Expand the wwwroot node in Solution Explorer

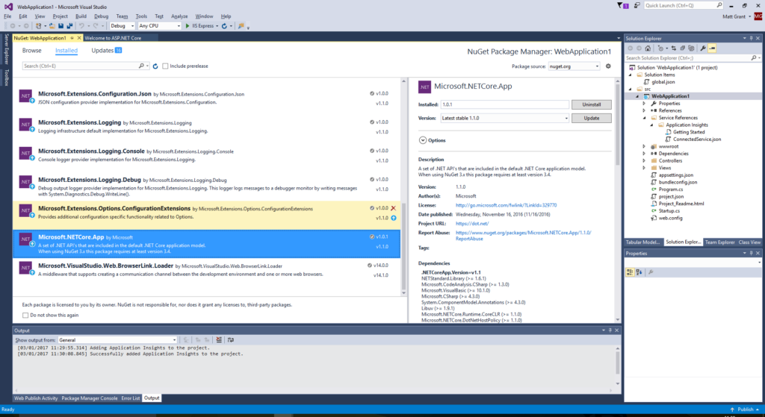644,146
